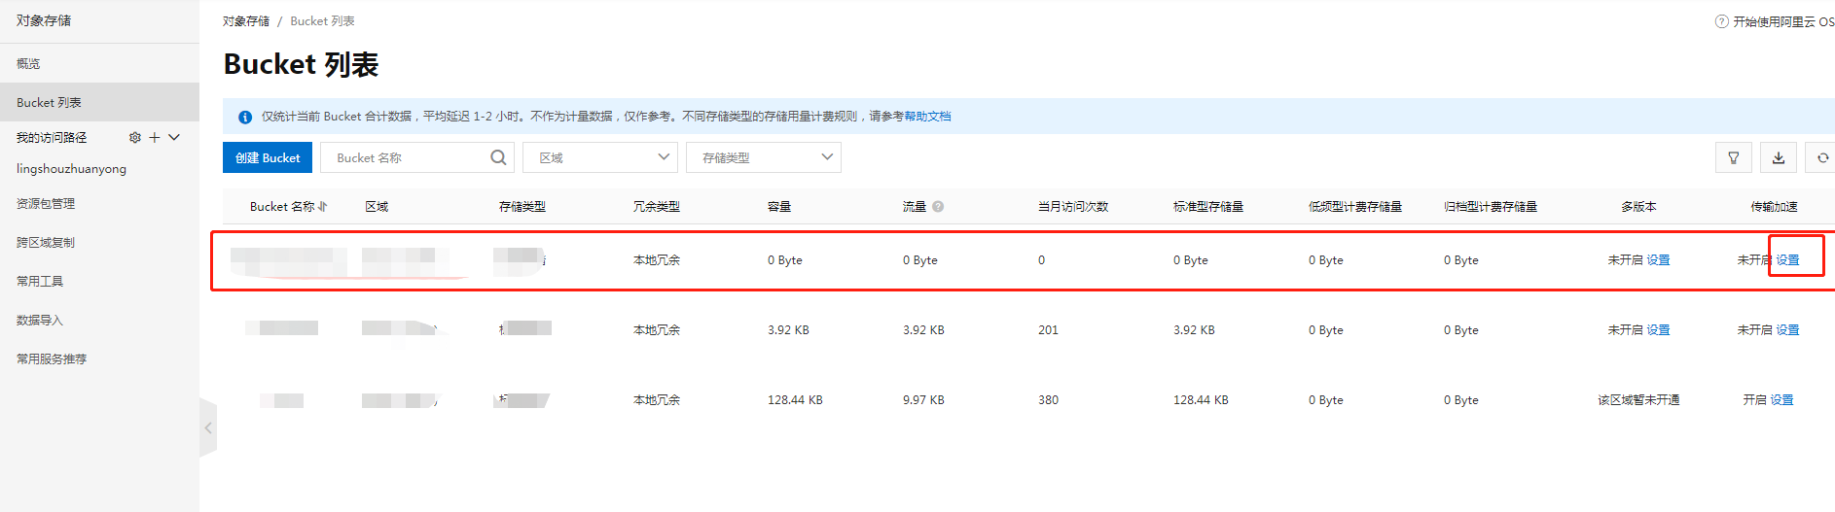
Task: Click the blue info icon in notice bar
Action: point(245,117)
